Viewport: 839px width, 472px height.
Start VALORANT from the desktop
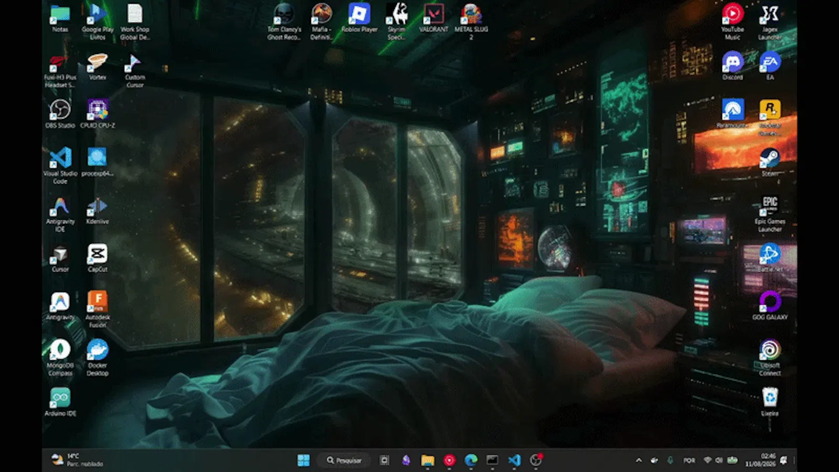point(434,18)
